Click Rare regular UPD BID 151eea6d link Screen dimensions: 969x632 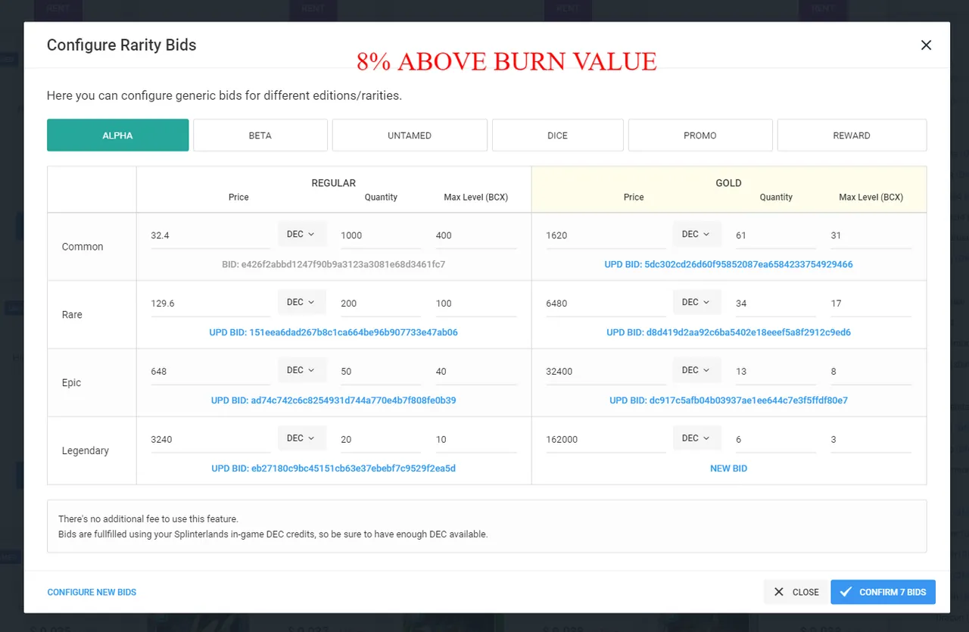[x=334, y=332]
